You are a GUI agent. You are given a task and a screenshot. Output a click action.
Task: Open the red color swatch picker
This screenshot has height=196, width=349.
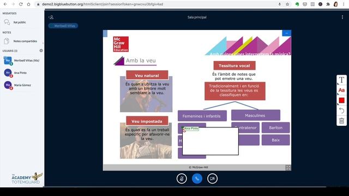pos(341,100)
